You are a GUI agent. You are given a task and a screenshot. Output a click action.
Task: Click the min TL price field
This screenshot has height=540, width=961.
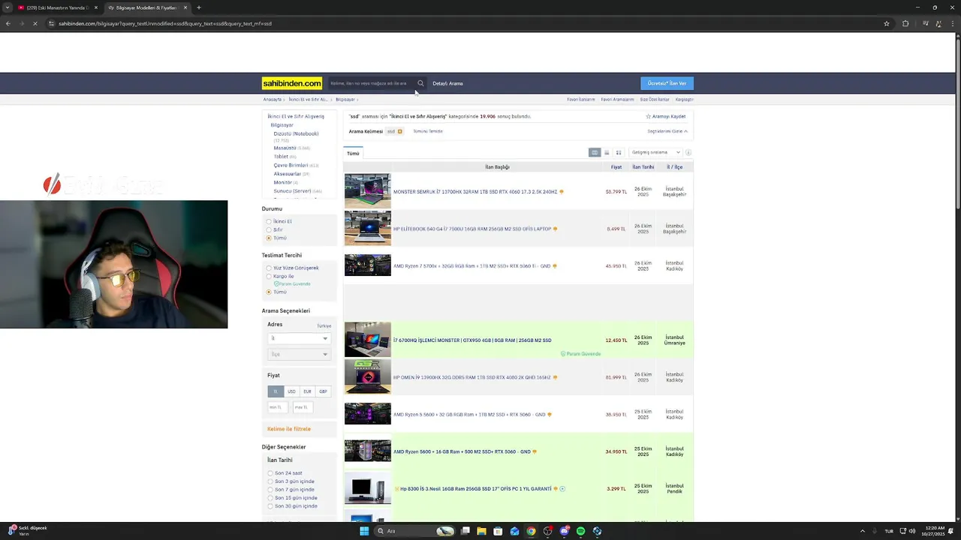click(277, 407)
